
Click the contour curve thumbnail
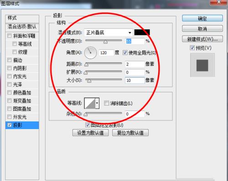[x=90, y=103]
